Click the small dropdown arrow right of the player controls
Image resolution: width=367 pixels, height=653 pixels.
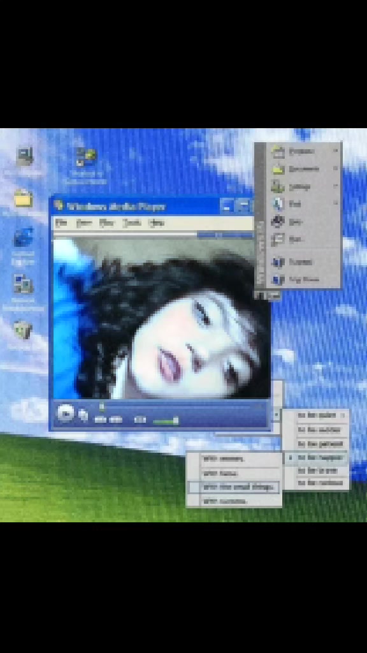click(277, 415)
